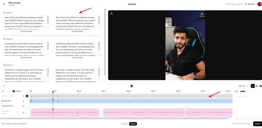Toggle the Original sound mute button
The width and height of the screenshot is (262, 128).
27,96
